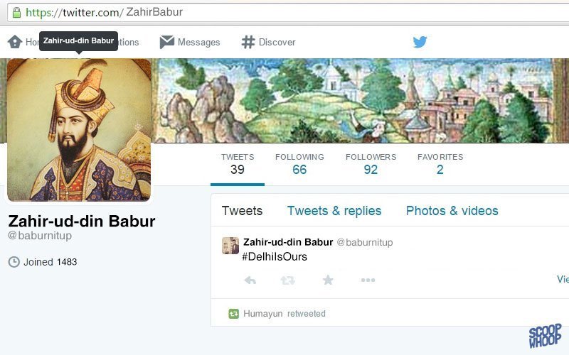This screenshot has height=355, width=569.
Task: Favorite the #DelhiIsOurs tweet with star
Action: 328,280
